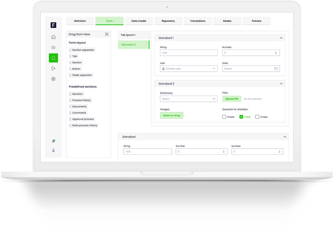Open the notifications bell icon

pos(53,141)
